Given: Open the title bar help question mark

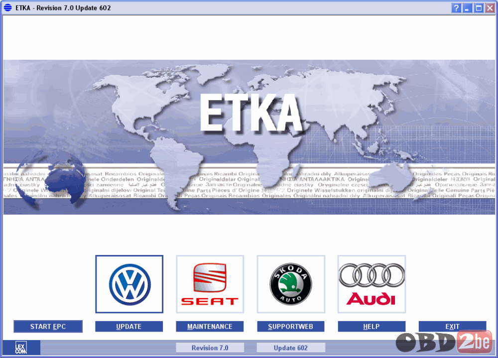Looking at the screenshot, I should (x=456, y=8).
